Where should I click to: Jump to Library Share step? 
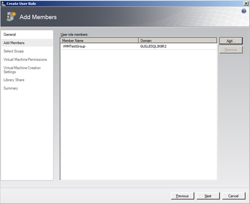point(14,80)
